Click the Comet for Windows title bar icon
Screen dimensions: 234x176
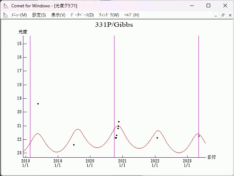(x=6, y=6)
